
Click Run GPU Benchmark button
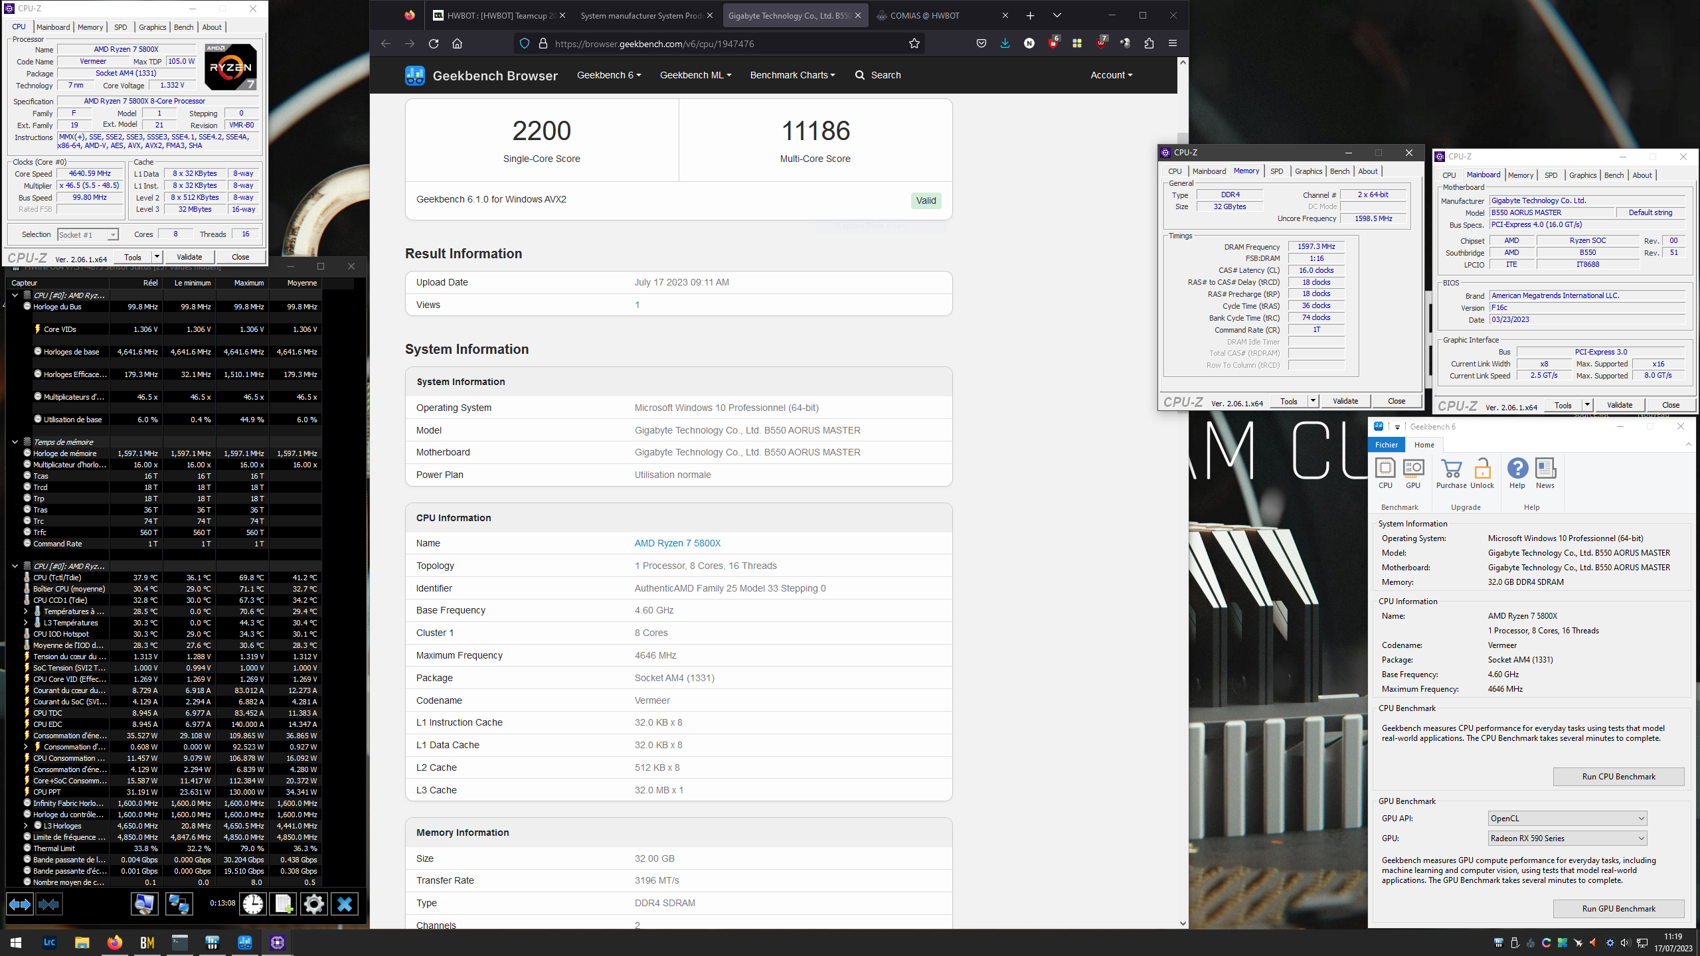tap(1618, 909)
